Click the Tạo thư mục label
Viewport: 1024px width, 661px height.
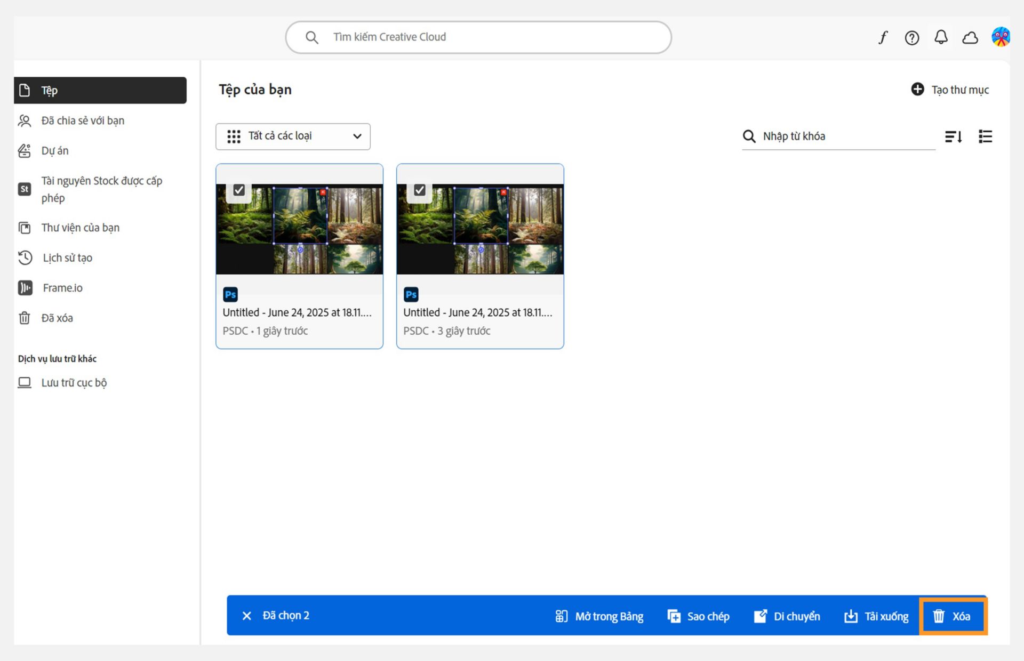(x=960, y=90)
